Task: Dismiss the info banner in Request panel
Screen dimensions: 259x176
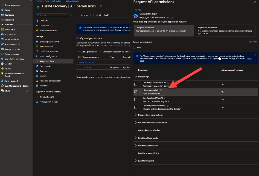Action: (x=255, y=55)
